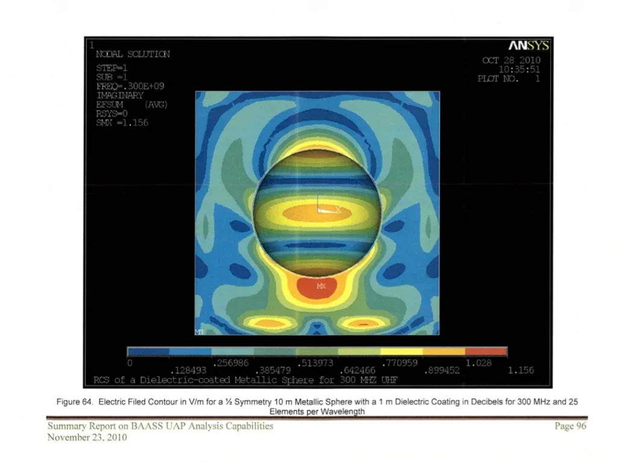Click the X axis triad at the sphere center

[x=328, y=205]
